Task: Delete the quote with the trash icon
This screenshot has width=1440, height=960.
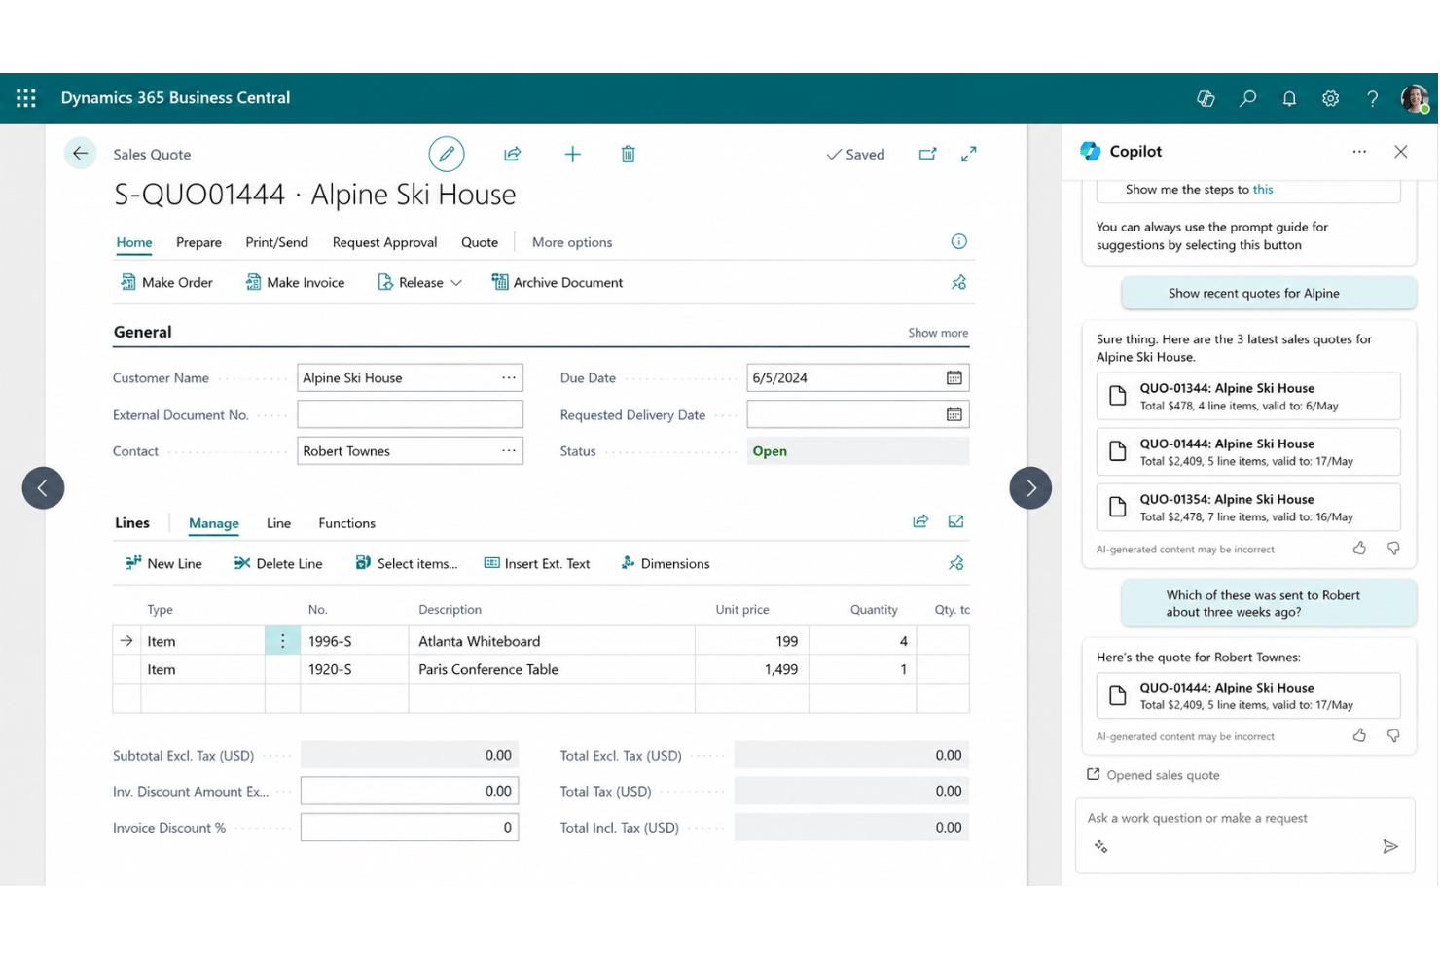Action: click(x=628, y=154)
